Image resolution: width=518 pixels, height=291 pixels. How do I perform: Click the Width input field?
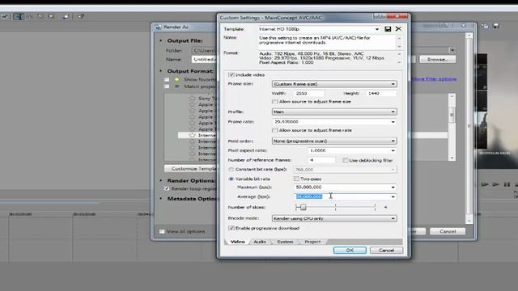[309, 94]
